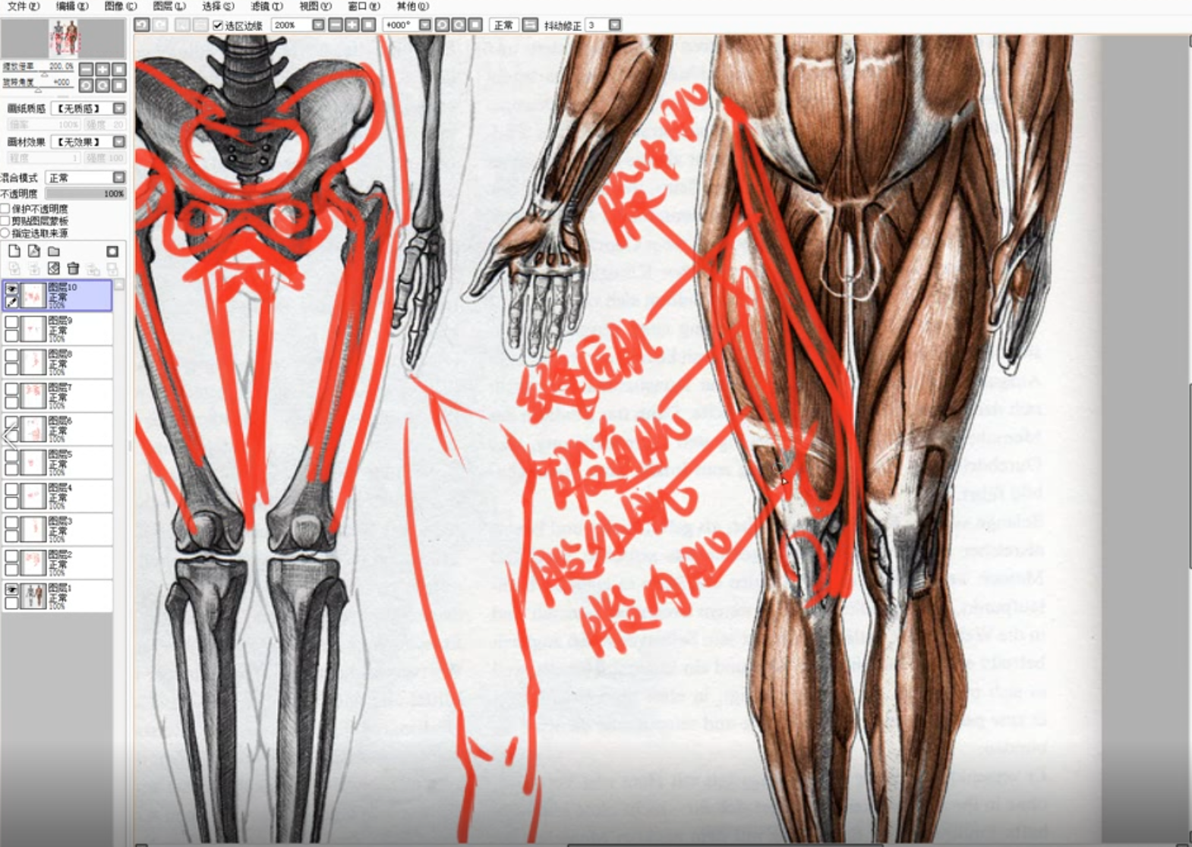Viewport: 1192px width, 847px height.
Task: Adjust the 不透明度 opacity slider
Action: pos(85,194)
